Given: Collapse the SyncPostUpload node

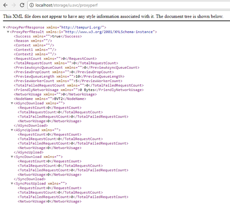Looking at the screenshot, I should (12, 184).
